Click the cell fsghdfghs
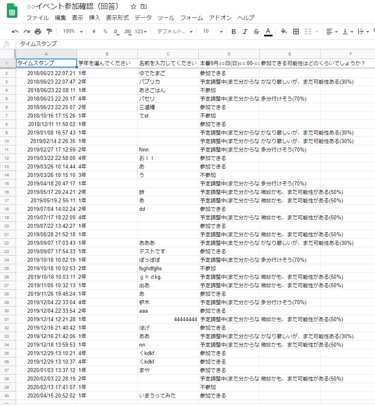 tap(168, 269)
